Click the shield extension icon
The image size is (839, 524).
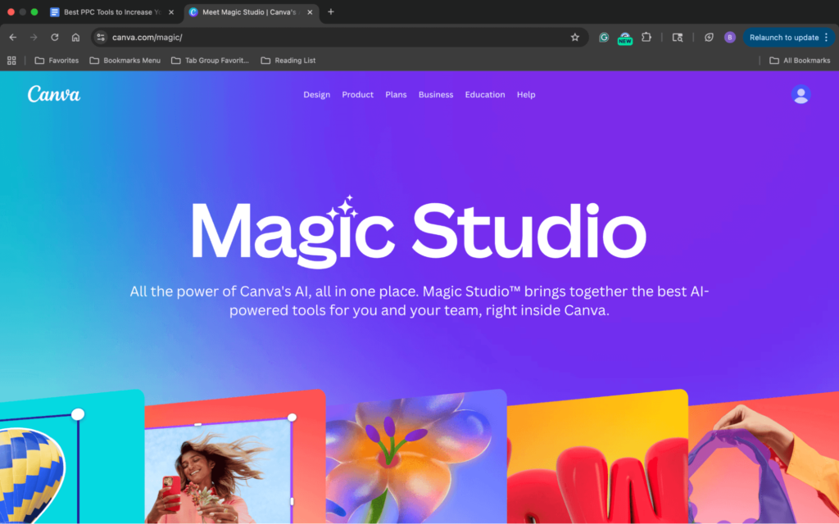pos(709,38)
